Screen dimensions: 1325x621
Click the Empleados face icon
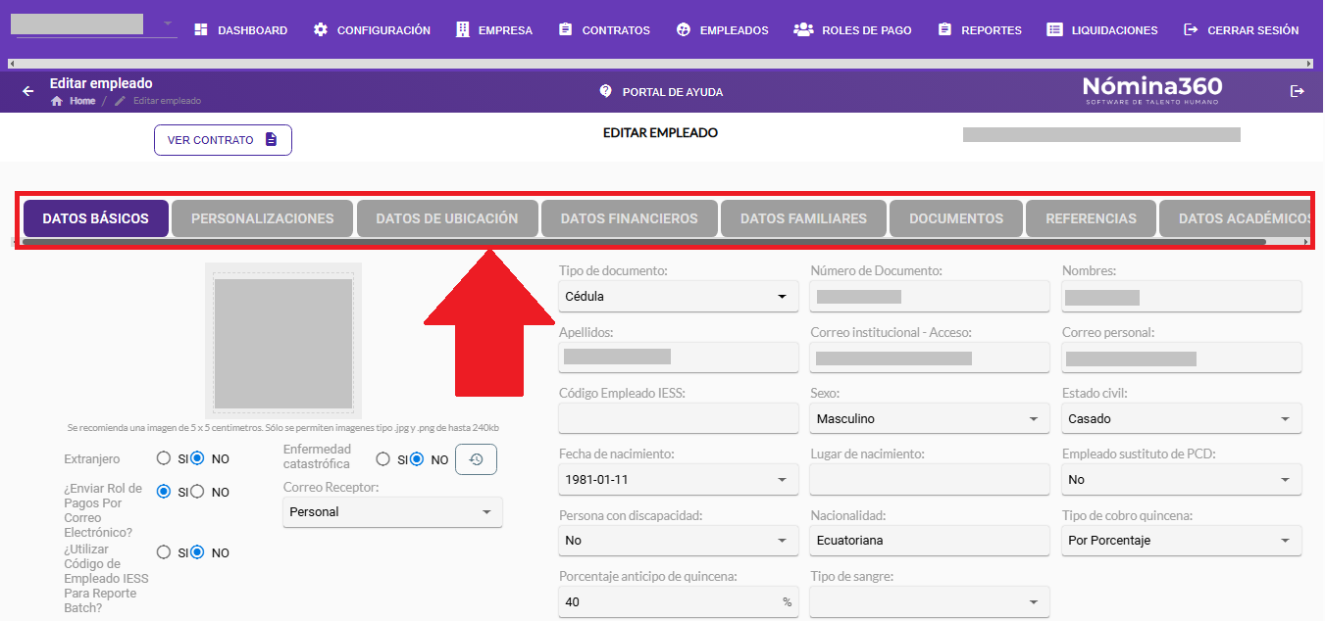tap(684, 30)
